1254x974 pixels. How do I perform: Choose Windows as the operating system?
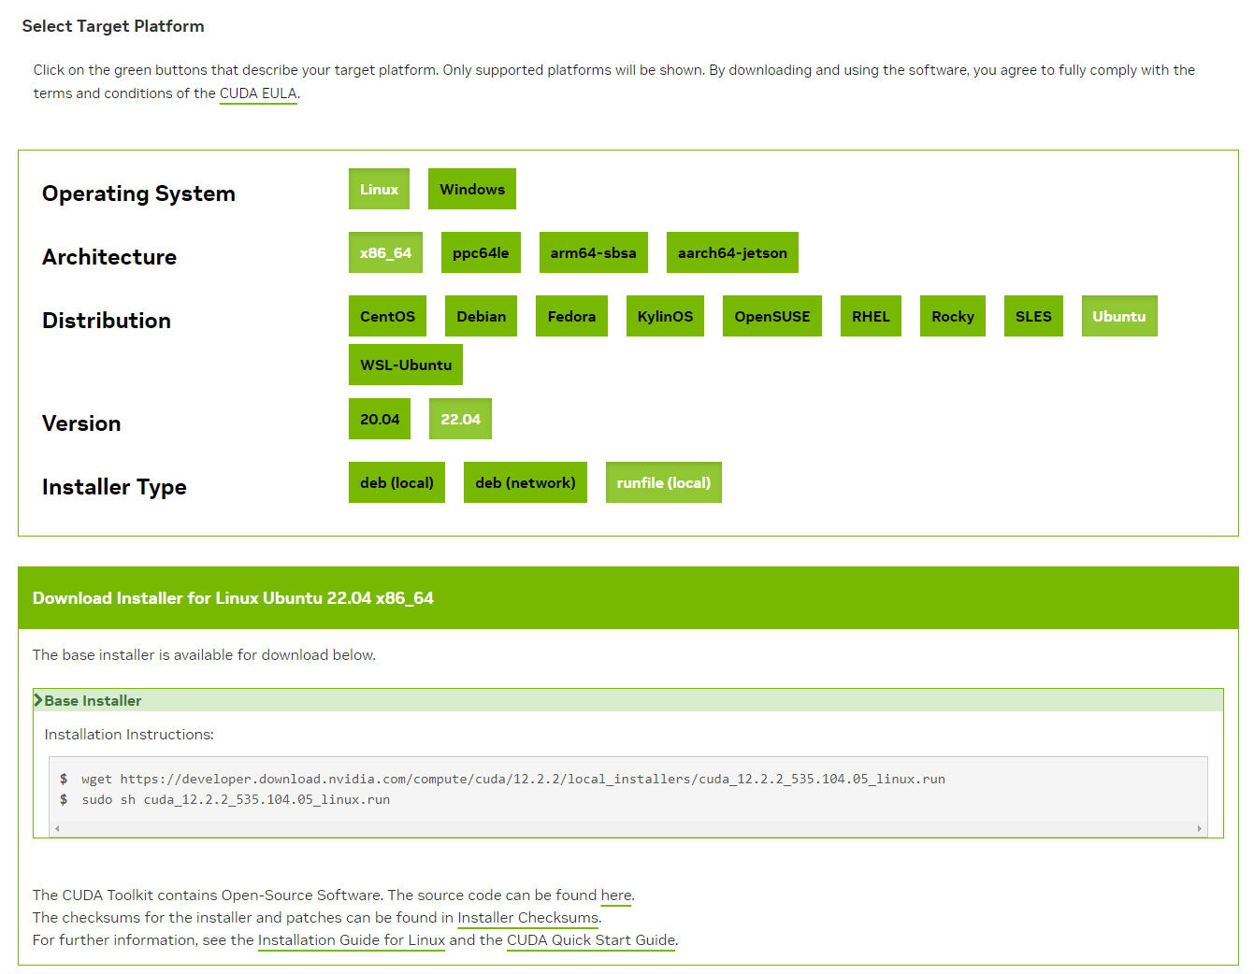472,189
